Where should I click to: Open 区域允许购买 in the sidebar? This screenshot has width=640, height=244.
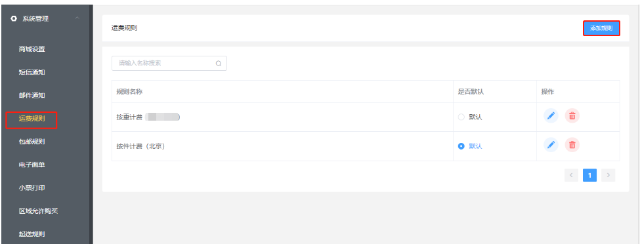[x=38, y=211]
